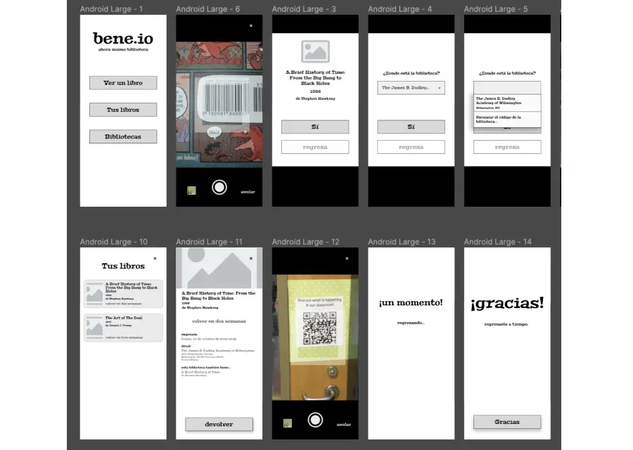This screenshot has width=633, height=450.
Task: Select frame label 'Android Large - 6'
Action: 208,9
